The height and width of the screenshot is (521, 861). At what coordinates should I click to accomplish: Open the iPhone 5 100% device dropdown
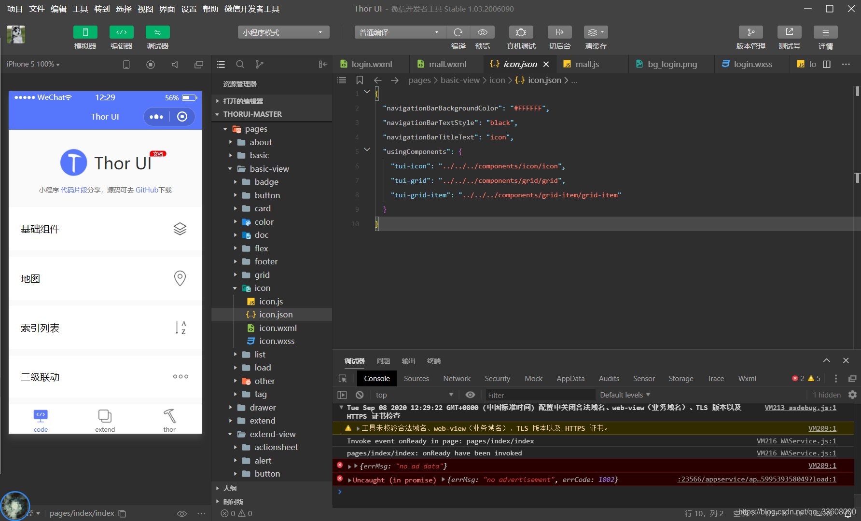click(x=33, y=64)
